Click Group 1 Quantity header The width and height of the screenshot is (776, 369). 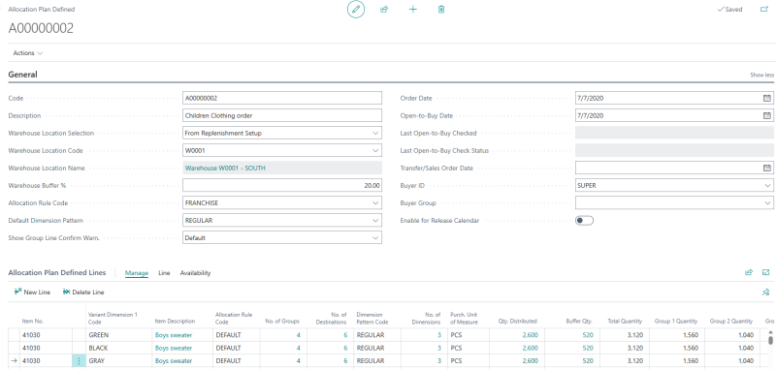click(x=676, y=322)
